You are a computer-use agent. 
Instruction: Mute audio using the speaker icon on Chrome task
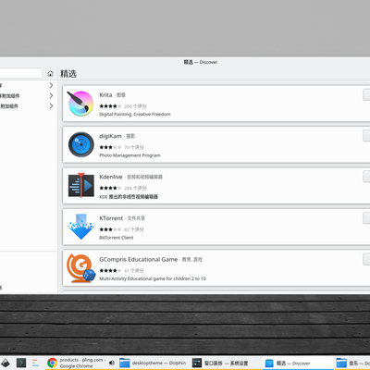click(112, 363)
